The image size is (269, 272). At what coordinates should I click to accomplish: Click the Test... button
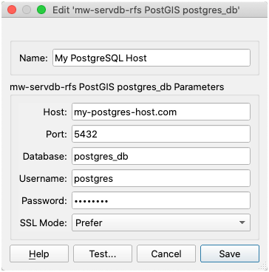point(103,254)
